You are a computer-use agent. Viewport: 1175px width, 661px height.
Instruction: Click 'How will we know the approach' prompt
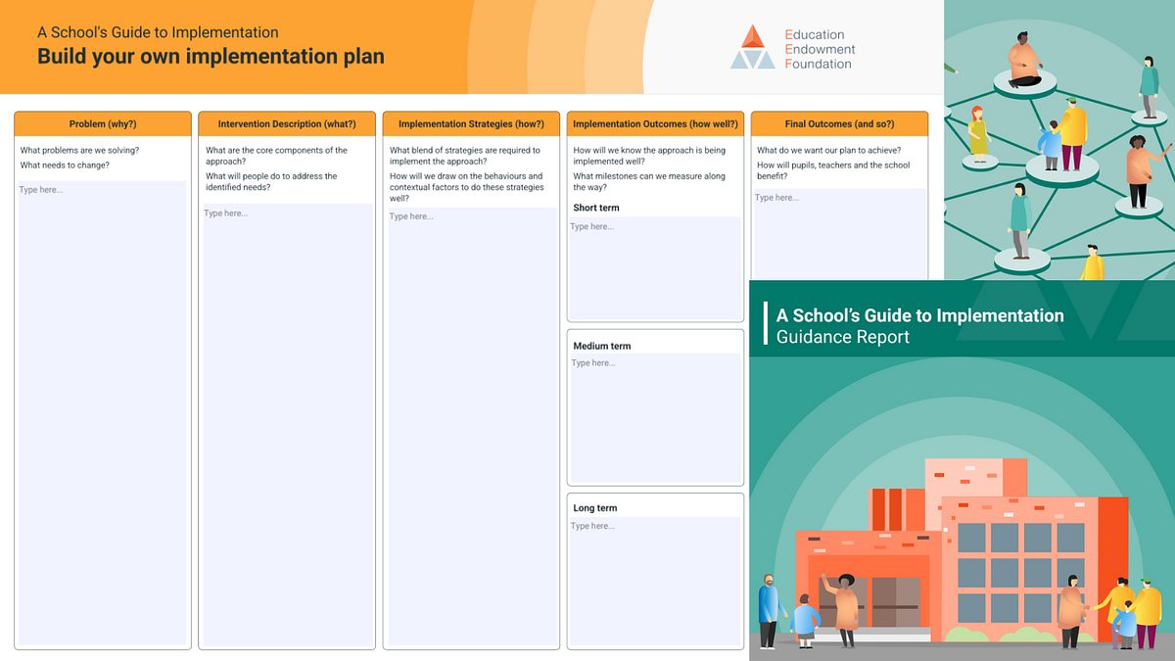[x=649, y=156]
